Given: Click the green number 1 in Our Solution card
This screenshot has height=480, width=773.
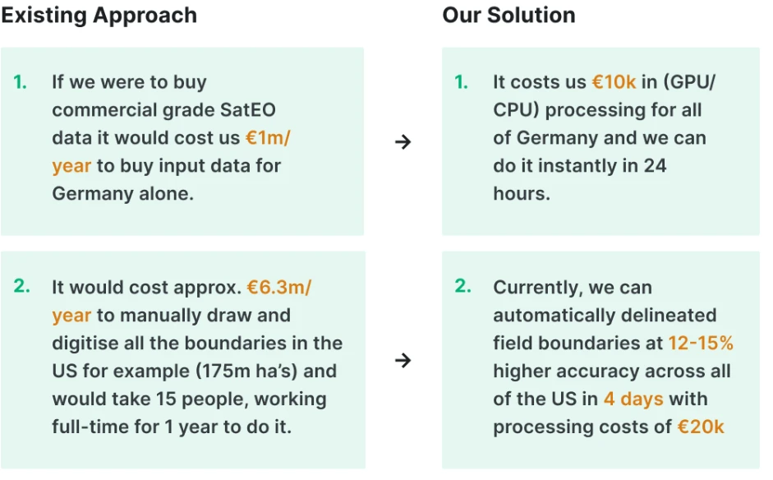Looking at the screenshot, I should [x=462, y=82].
